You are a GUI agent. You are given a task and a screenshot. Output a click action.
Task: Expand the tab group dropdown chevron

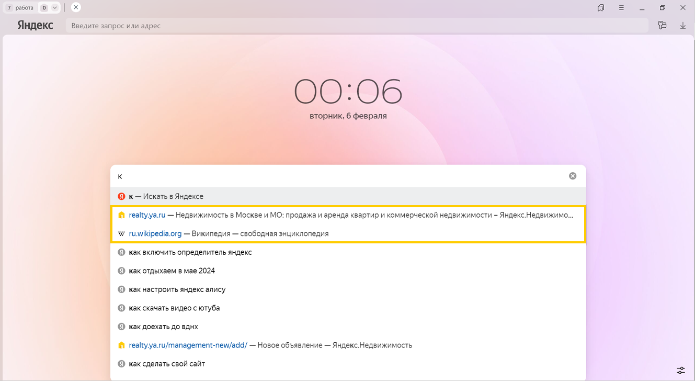55,8
